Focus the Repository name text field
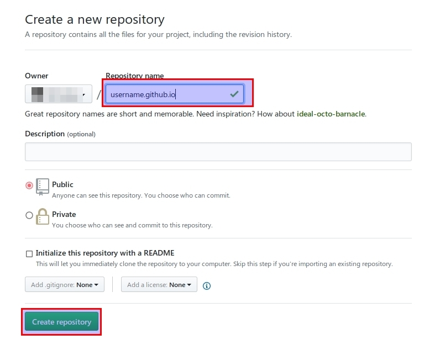The width and height of the screenshot is (424, 345). click(x=166, y=94)
